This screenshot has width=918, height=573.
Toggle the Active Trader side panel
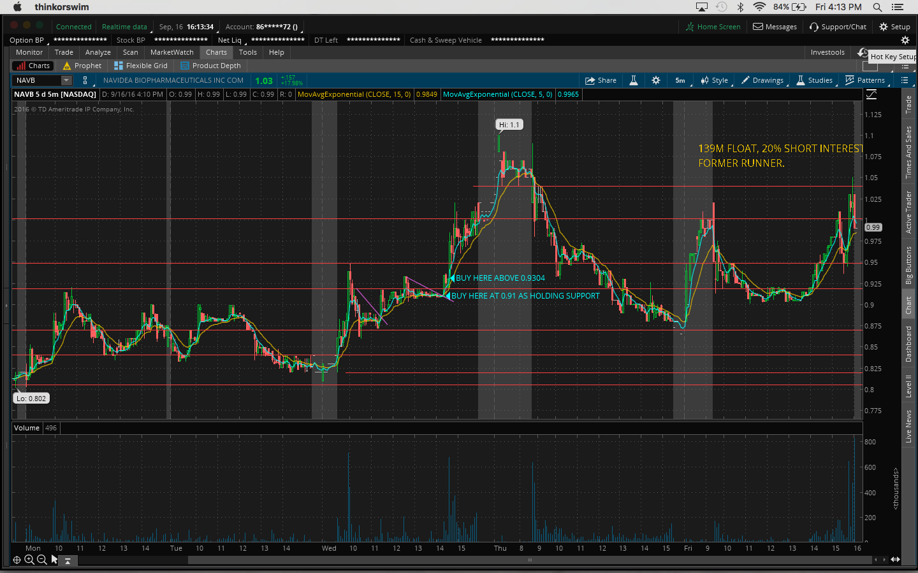pyautogui.click(x=909, y=212)
